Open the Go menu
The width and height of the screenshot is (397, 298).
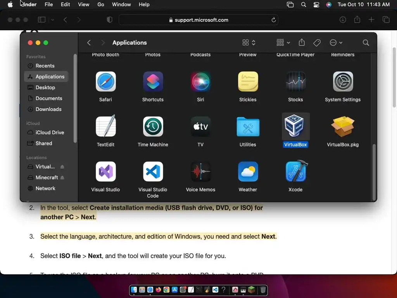(x=101, y=5)
